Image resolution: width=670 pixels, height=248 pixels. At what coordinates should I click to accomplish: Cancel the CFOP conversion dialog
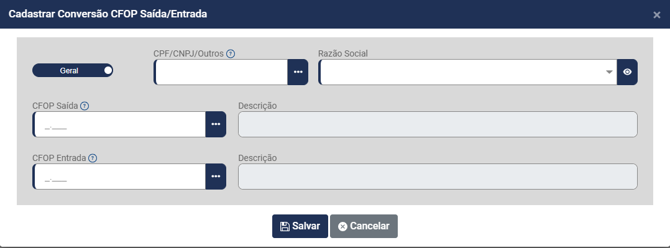364,226
